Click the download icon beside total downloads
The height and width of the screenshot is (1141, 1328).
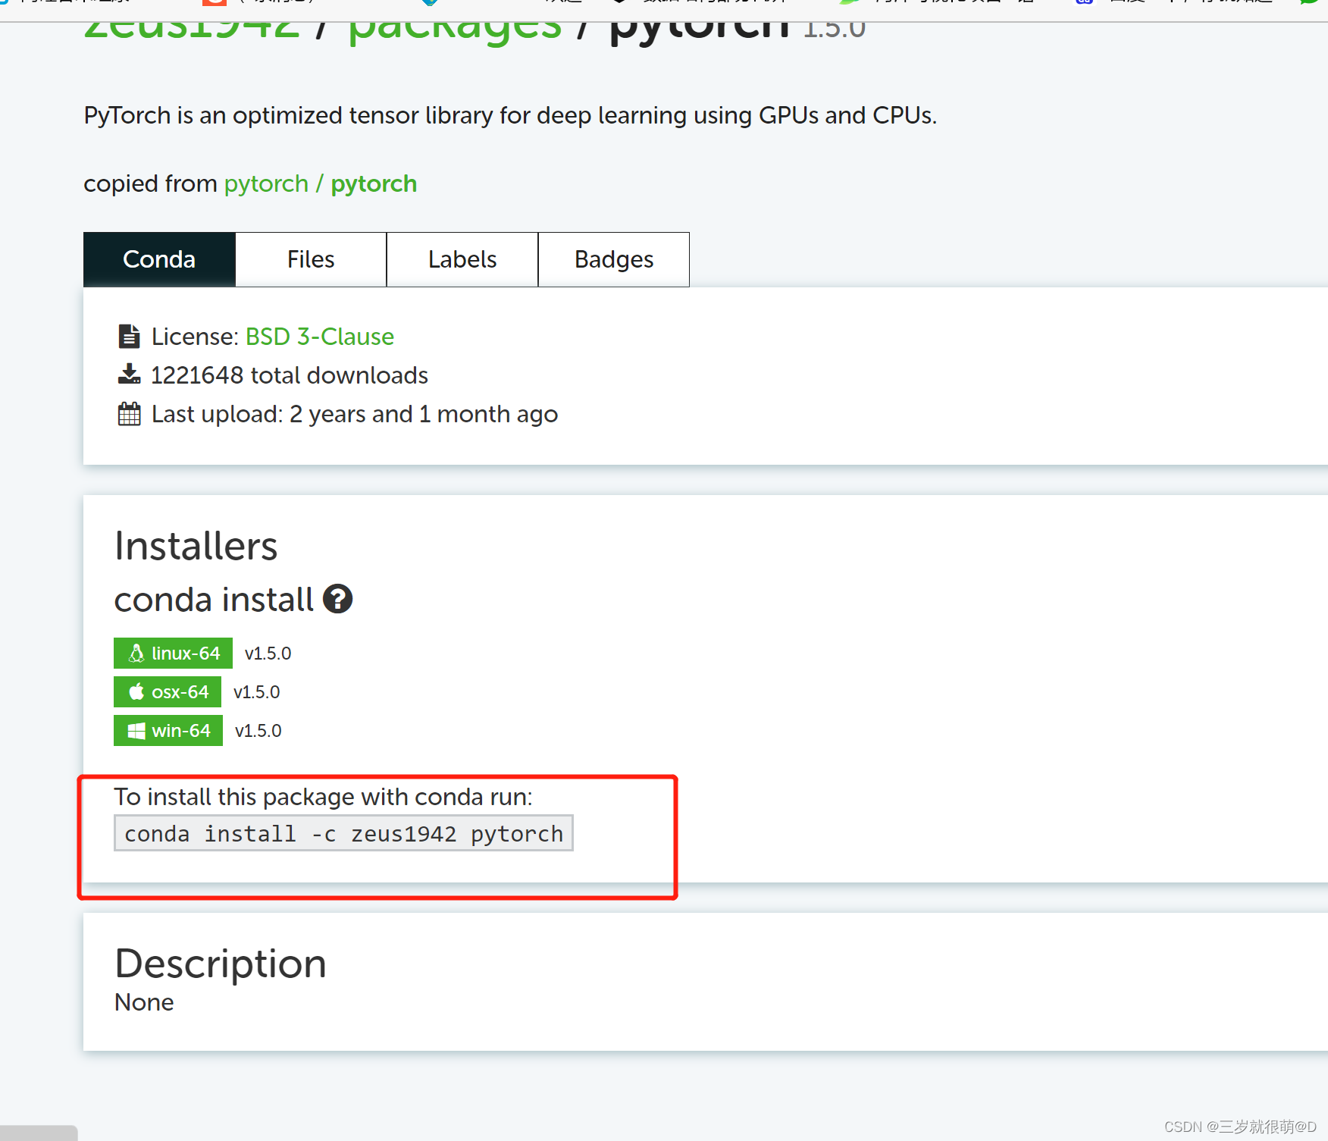coord(129,374)
